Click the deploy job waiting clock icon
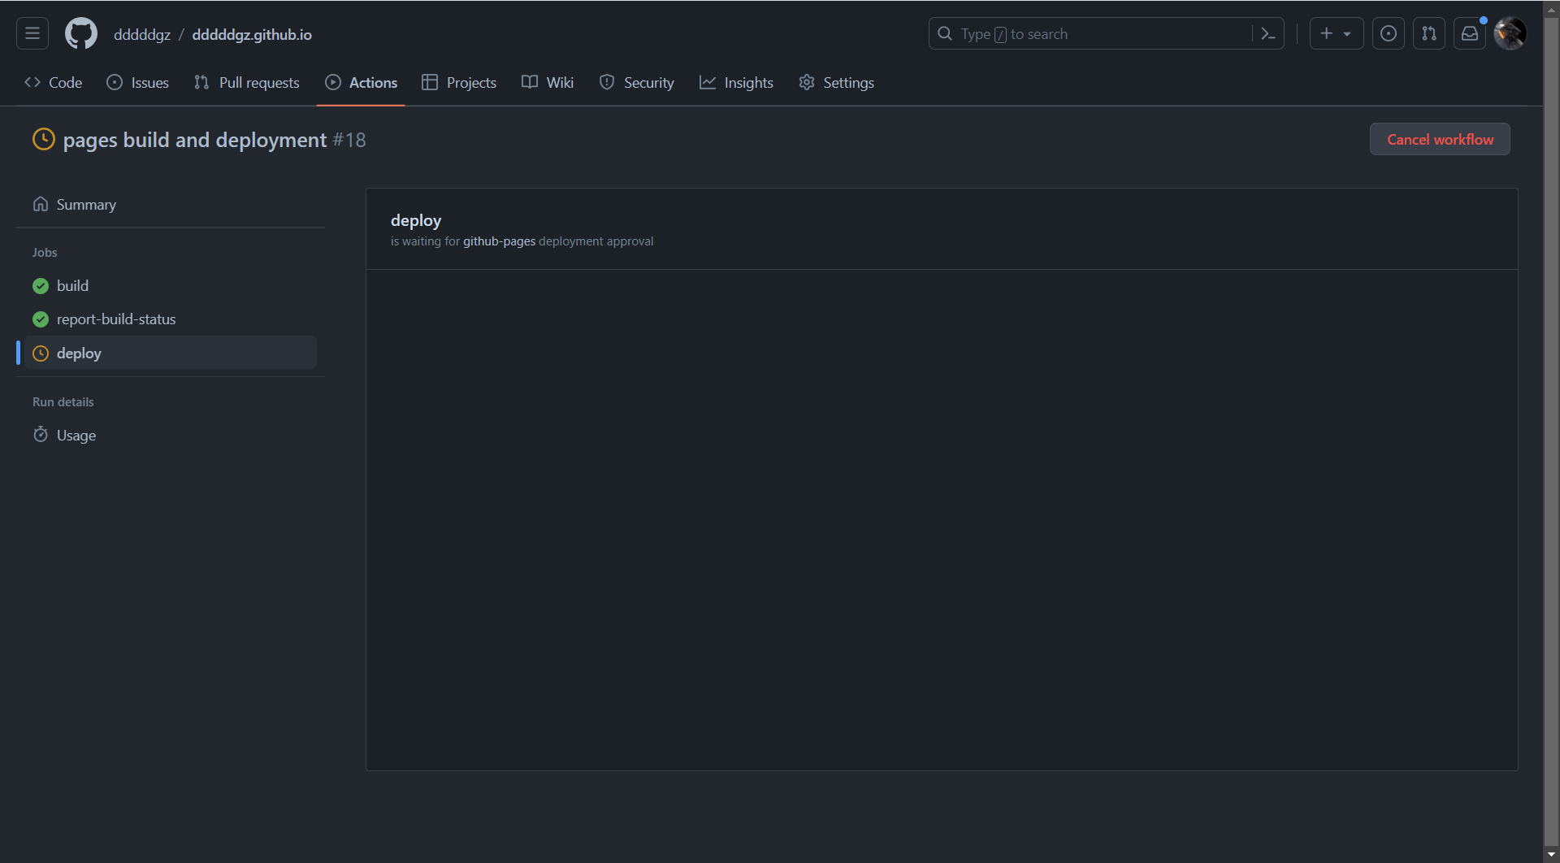 (41, 353)
